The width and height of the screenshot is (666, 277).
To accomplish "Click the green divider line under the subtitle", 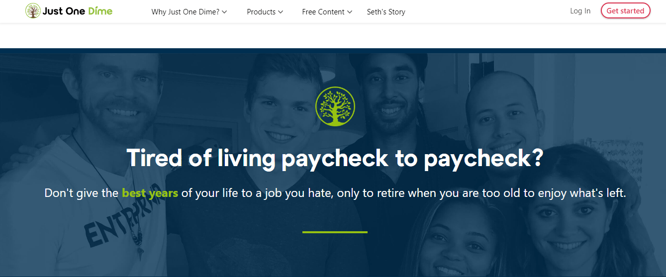I will tap(335, 232).
